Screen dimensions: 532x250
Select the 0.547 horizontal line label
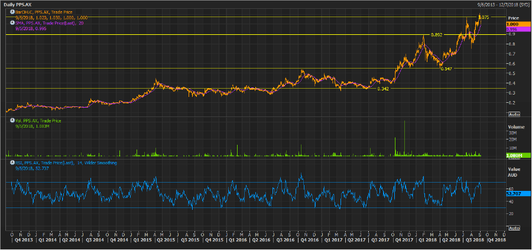446,69
